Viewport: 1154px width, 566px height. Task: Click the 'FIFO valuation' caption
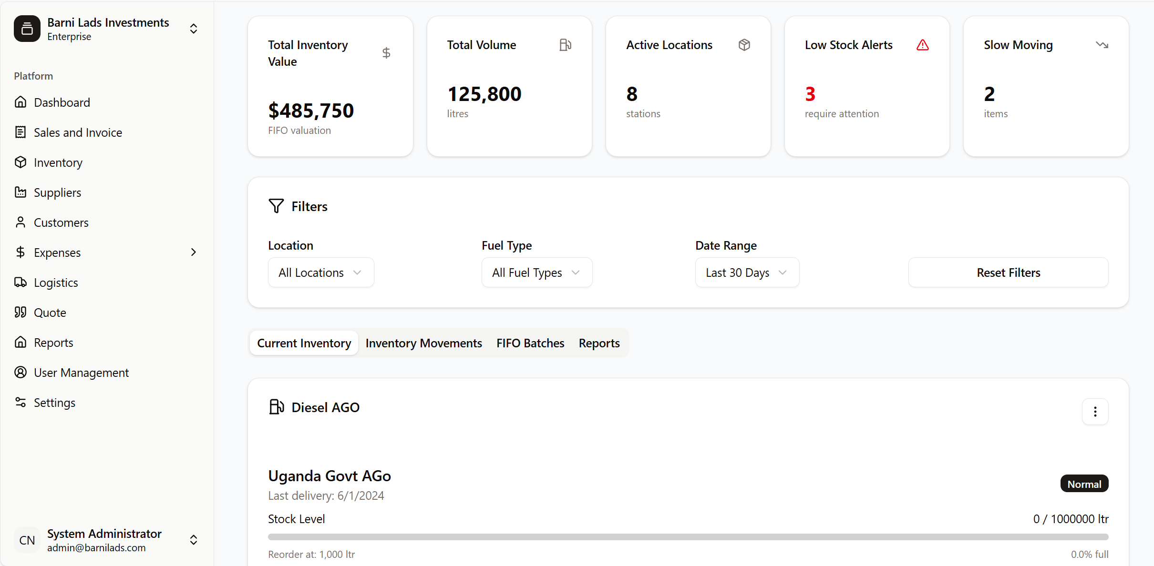pos(299,130)
